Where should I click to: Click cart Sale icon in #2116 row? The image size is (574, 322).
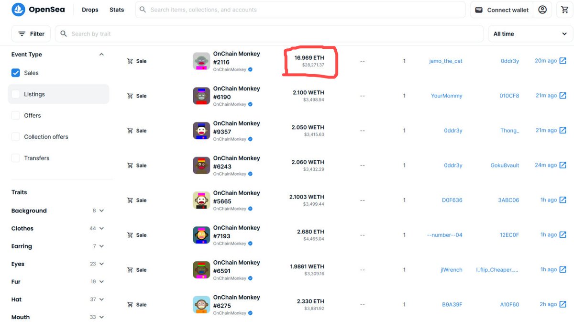point(130,61)
